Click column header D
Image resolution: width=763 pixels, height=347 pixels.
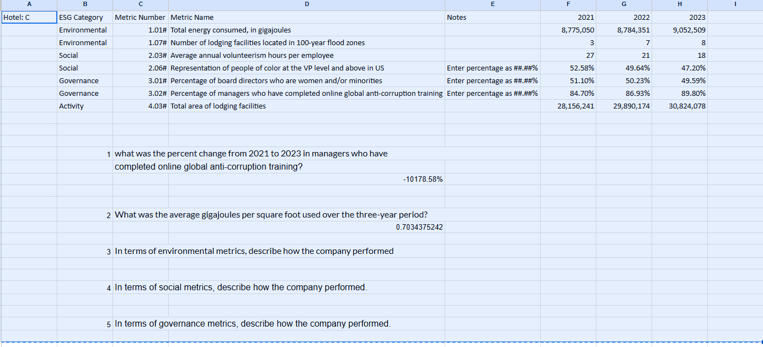tap(307, 4)
